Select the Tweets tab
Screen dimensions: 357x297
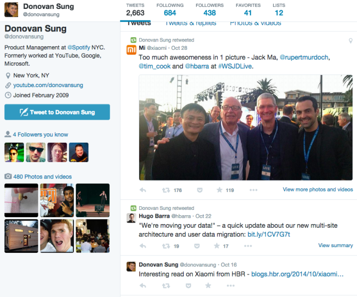click(139, 23)
